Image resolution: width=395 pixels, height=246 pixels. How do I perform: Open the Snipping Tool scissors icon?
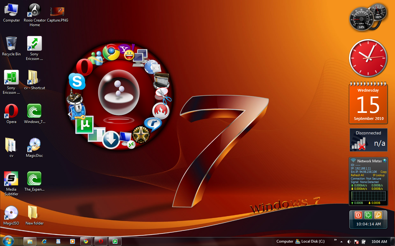coord(163,96)
